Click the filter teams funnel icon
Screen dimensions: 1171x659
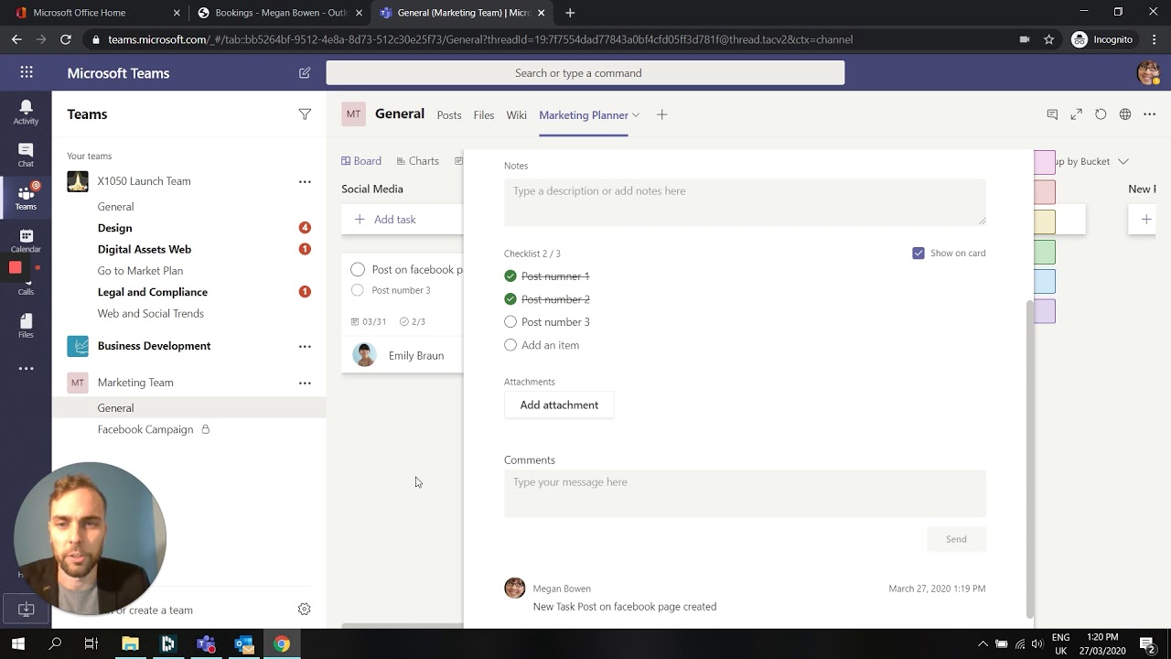(x=305, y=114)
